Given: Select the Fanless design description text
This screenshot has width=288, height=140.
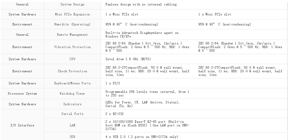Looking at the screenshot, I should tap(141, 5).
